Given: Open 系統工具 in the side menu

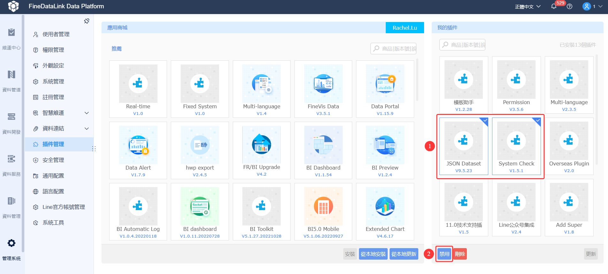Looking at the screenshot, I should [59, 223].
